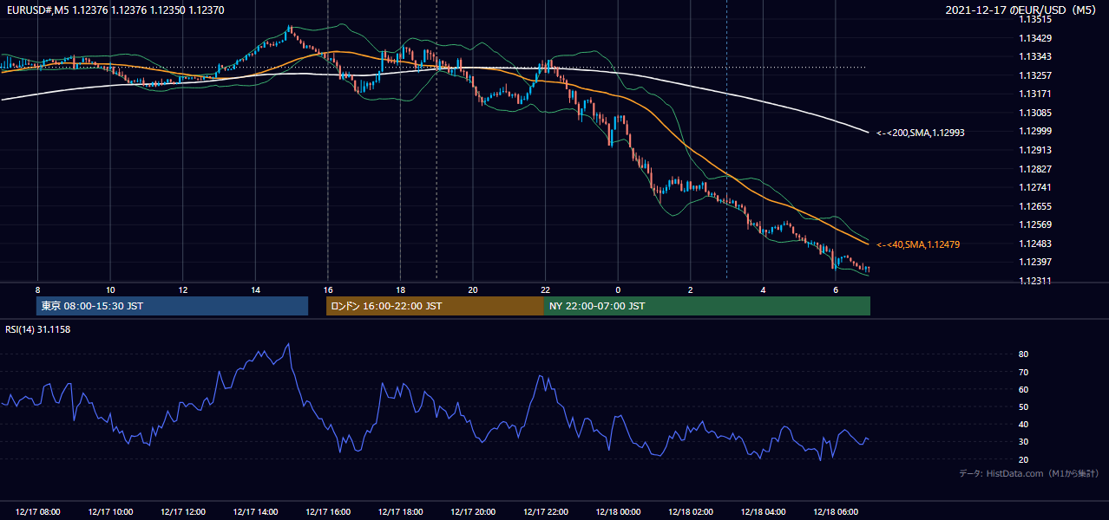Click the 12/17 10:00 time label
This screenshot has height=520, width=1109.
[x=110, y=512]
